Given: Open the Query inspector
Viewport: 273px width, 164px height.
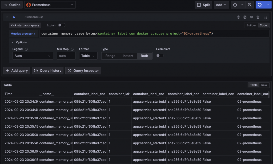Looking at the screenshot, I should click(83, 71).
